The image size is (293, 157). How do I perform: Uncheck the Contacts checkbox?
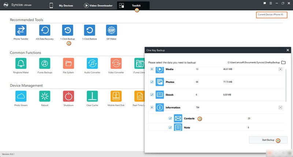170,118
